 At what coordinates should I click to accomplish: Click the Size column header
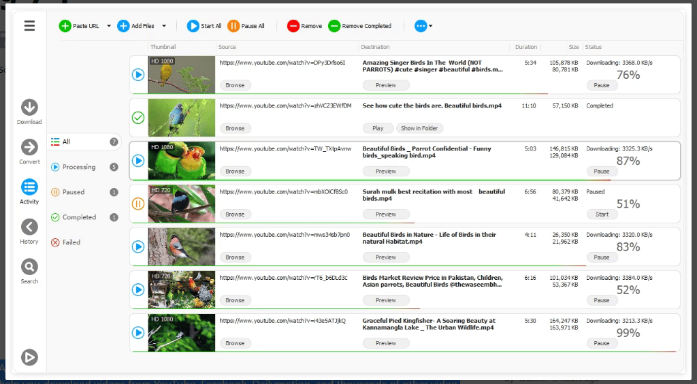tap(573, 47)
